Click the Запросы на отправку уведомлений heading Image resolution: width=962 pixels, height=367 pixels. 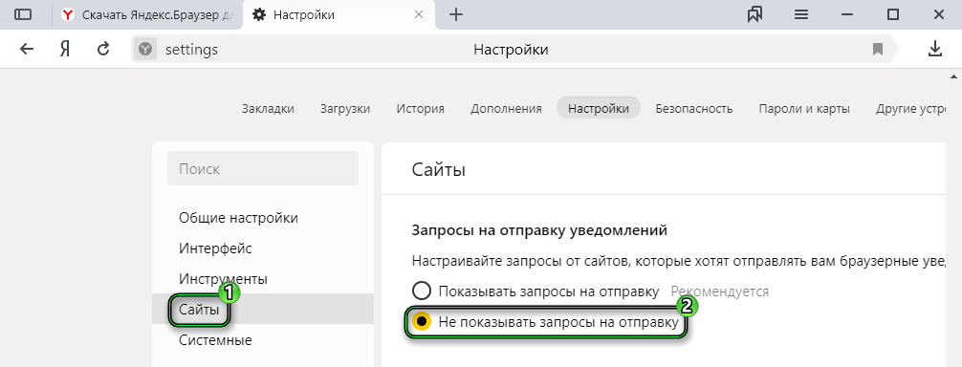pos(539,231)
